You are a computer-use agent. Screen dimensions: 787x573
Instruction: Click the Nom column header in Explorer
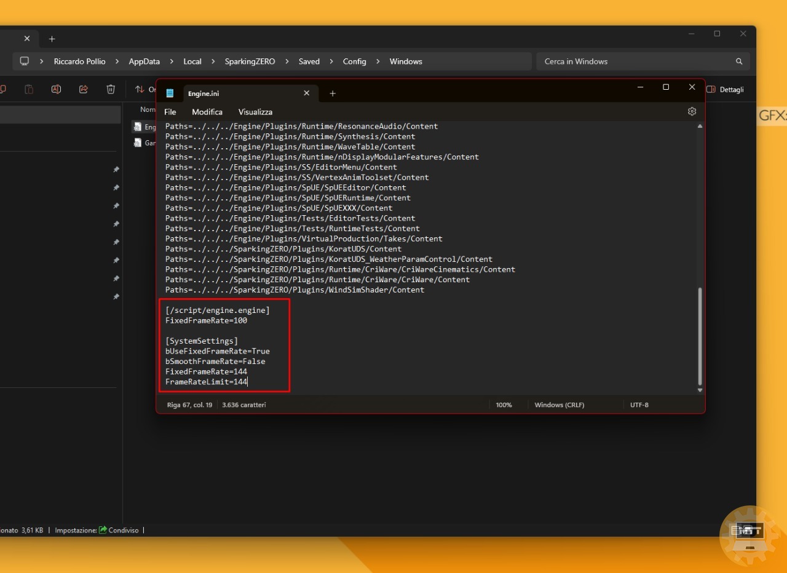click(x=148, y=109)
